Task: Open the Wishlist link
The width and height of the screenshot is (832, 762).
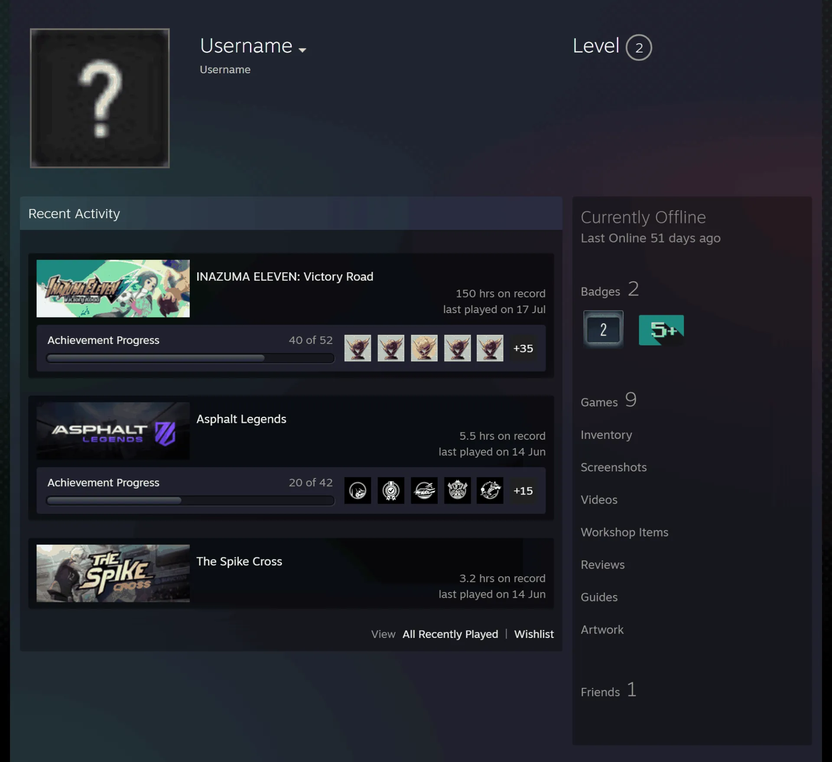Action: pos(534,634)
